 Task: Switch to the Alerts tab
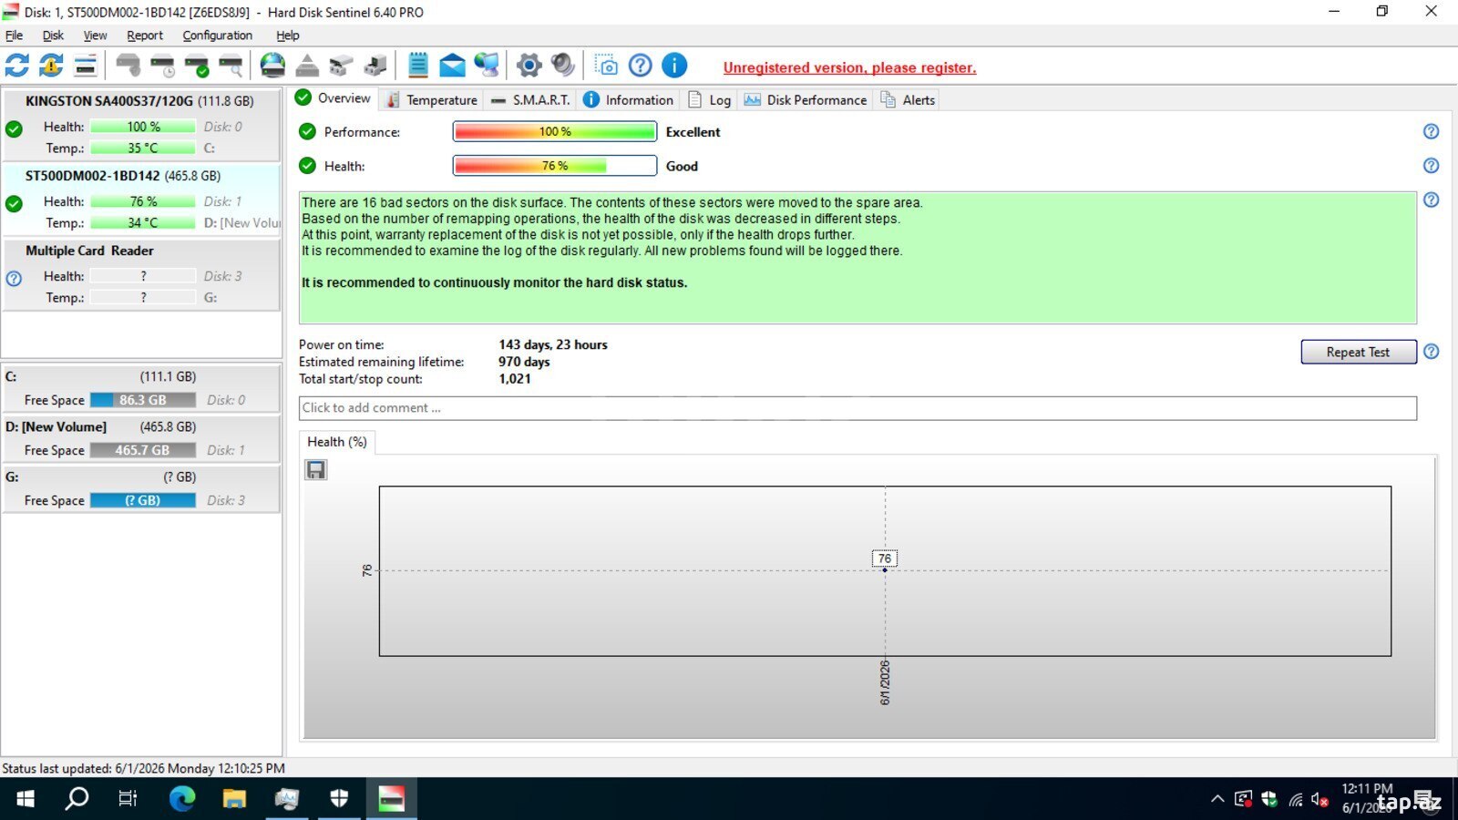[909, 100]
